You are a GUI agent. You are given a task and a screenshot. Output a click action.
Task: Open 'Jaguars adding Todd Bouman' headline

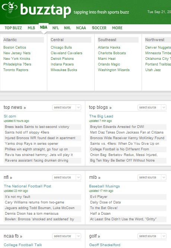(x=42, y=208)
